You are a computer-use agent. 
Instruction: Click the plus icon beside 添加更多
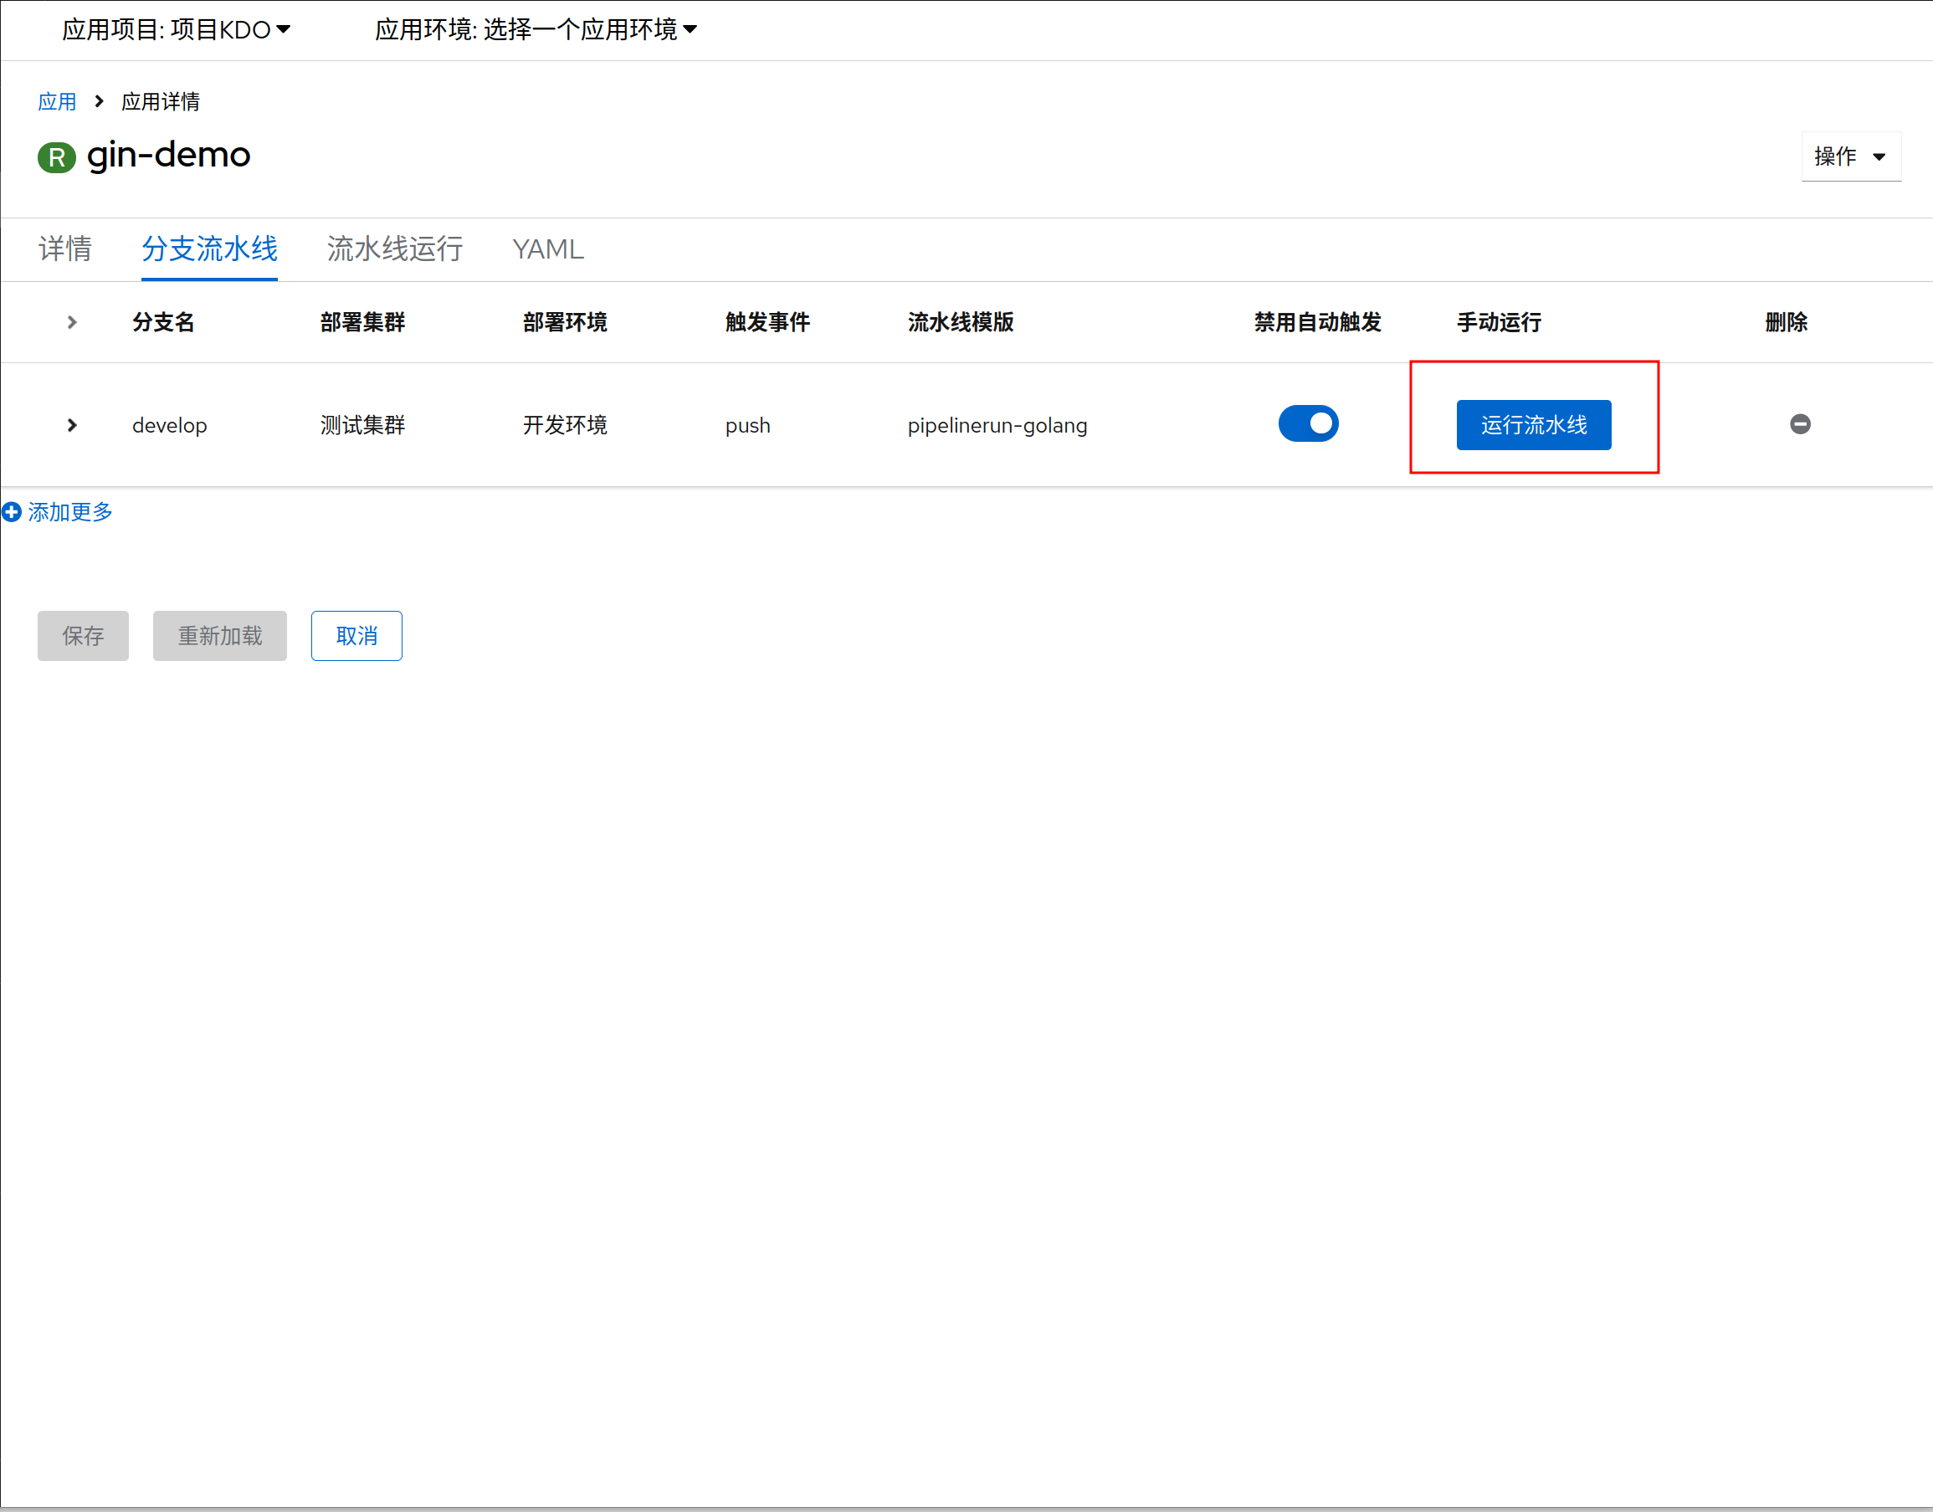click(12, 512)
